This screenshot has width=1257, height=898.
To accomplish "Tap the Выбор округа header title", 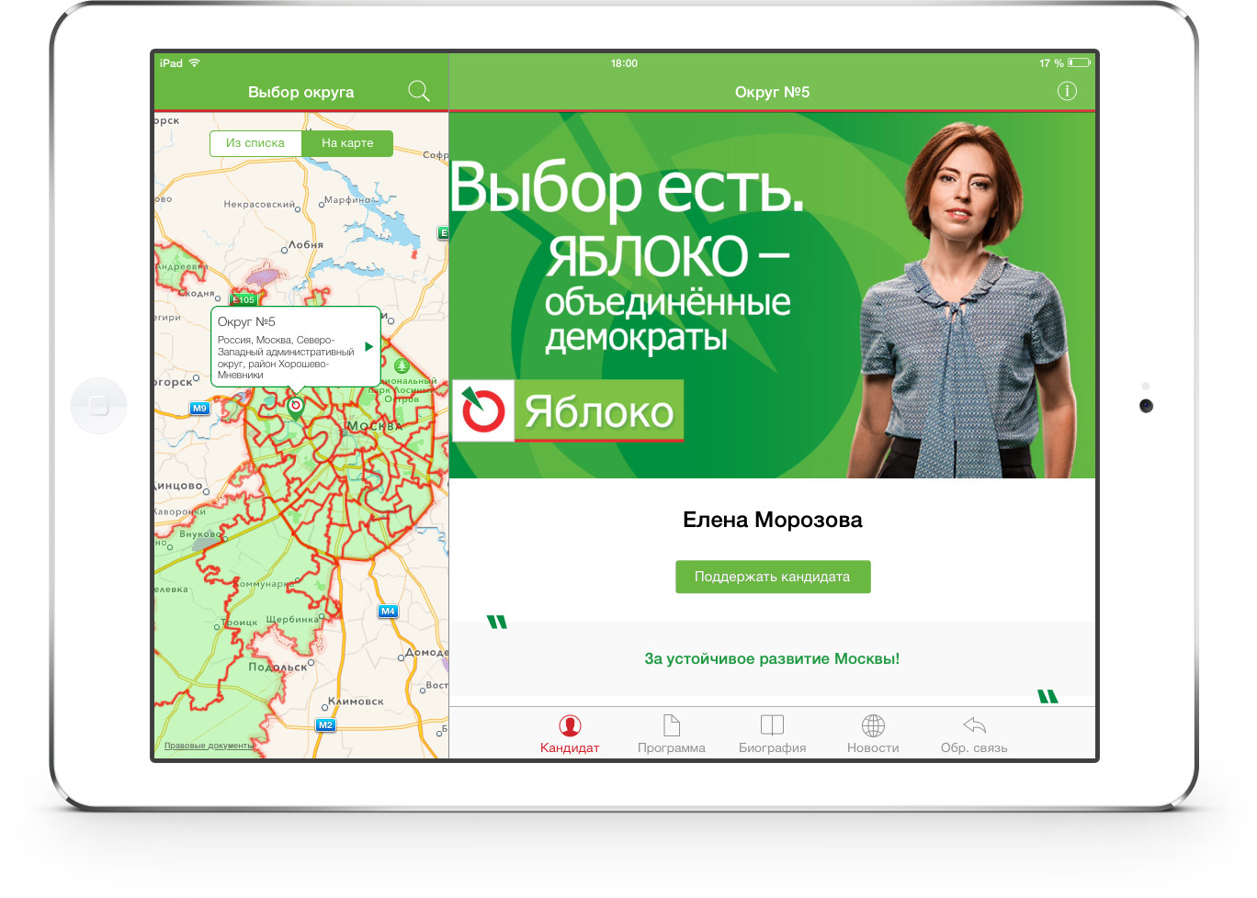I will 301,92.
